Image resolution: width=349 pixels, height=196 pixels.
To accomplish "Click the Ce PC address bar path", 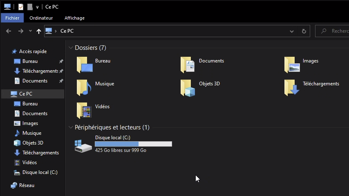I will click(x=67, y=31).
